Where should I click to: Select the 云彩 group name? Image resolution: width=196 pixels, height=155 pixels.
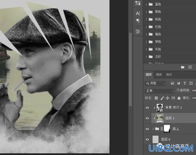point(158,57)
